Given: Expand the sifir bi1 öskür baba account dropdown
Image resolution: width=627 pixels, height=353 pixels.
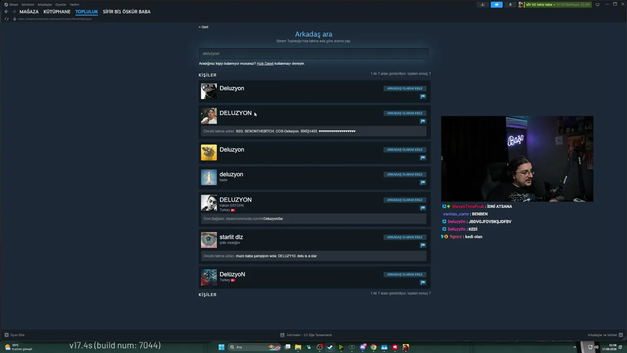Looking at the screenshot, I should click(555, 4).
